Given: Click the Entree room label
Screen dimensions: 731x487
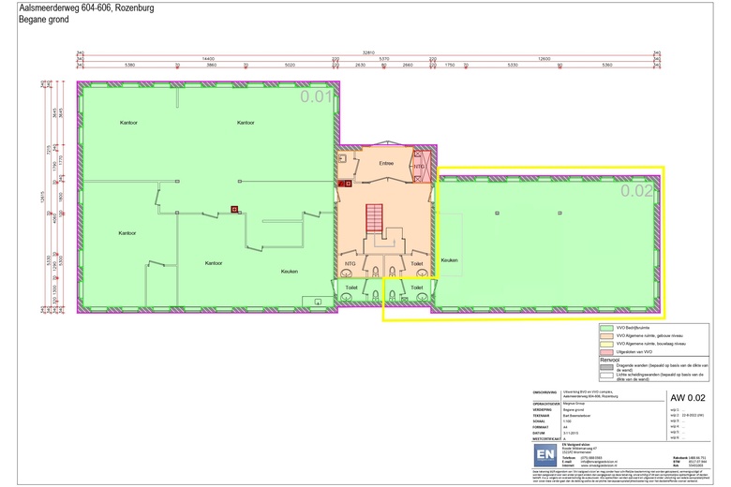Looking at the screenshot, I should 386,164.
